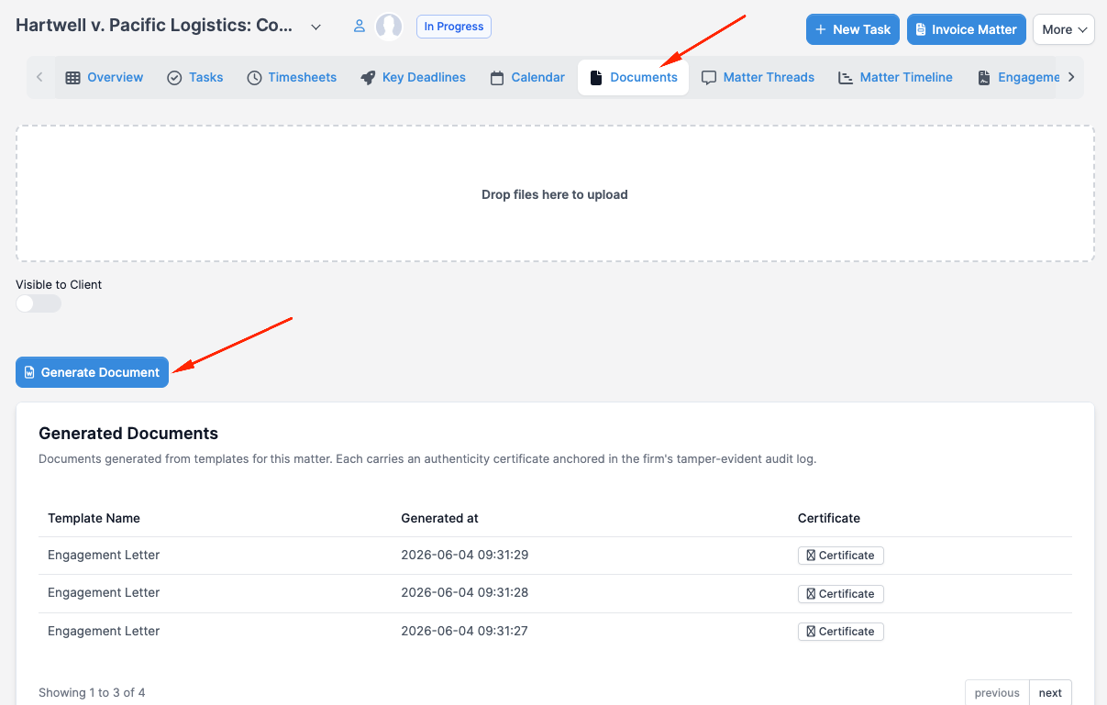Viewport: 1107px width, 705px height.
Task: Go to next page of generated documents
Action: (x=1050, y=692)
